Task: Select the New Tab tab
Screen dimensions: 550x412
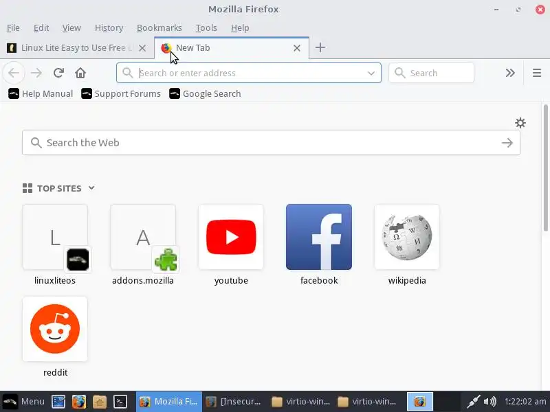Action: click(x=232, y=47)
